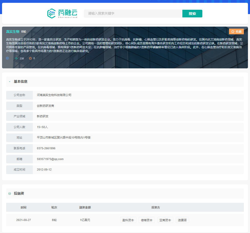This screenshot has width=250, height=233.
Task: Open investor 盈科资本 tag
Action: pyautogui.click(x=128, y=220)
